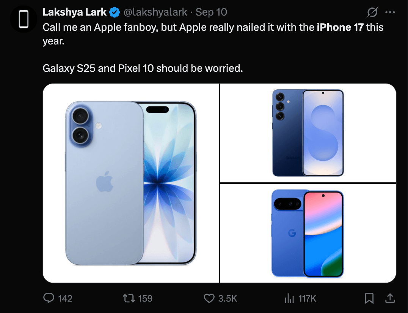Open Lakshya Lark's profile

point(74,12)
